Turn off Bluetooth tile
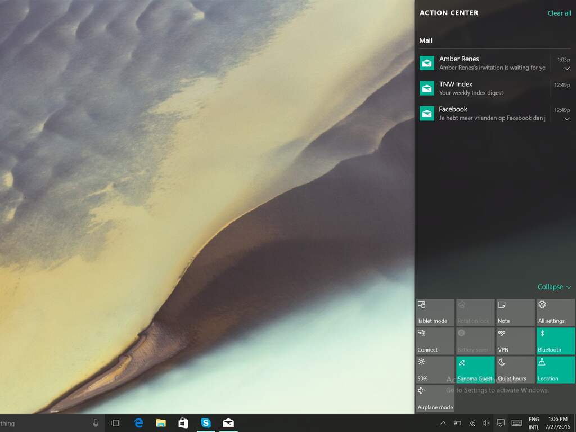 click(555, 341)
